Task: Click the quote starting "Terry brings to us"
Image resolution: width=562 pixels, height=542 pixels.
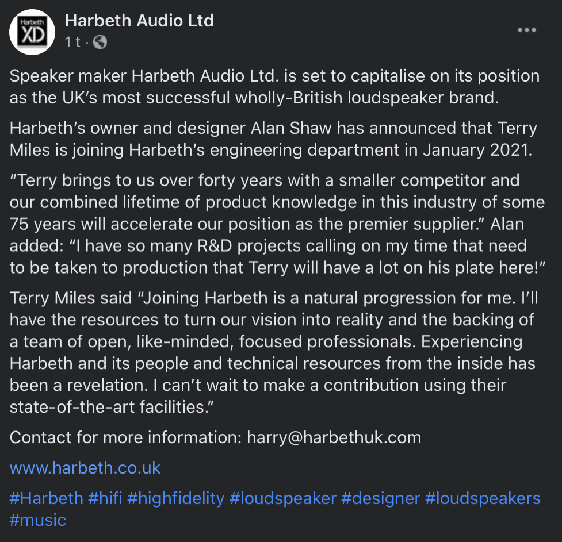Action: 277,224
